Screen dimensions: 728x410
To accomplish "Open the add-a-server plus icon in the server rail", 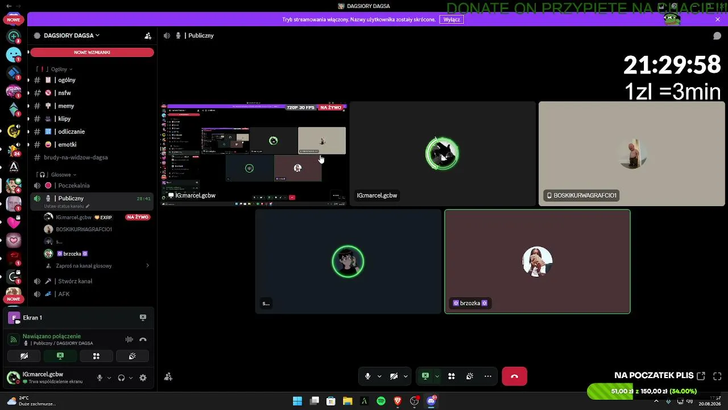I will tap(14, 36).
